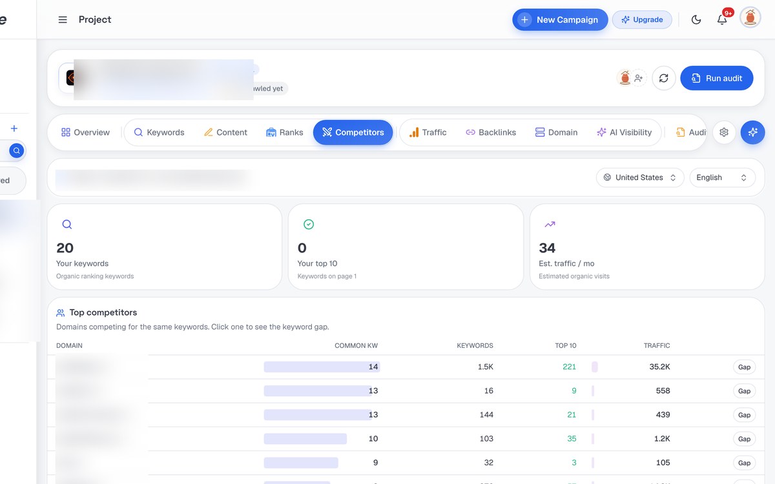Open the AI Visibility tab

[x=624, y=132]
